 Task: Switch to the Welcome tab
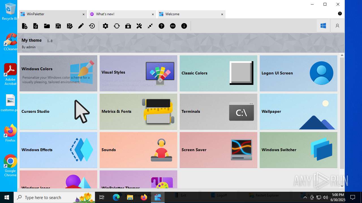coord(191,14)
